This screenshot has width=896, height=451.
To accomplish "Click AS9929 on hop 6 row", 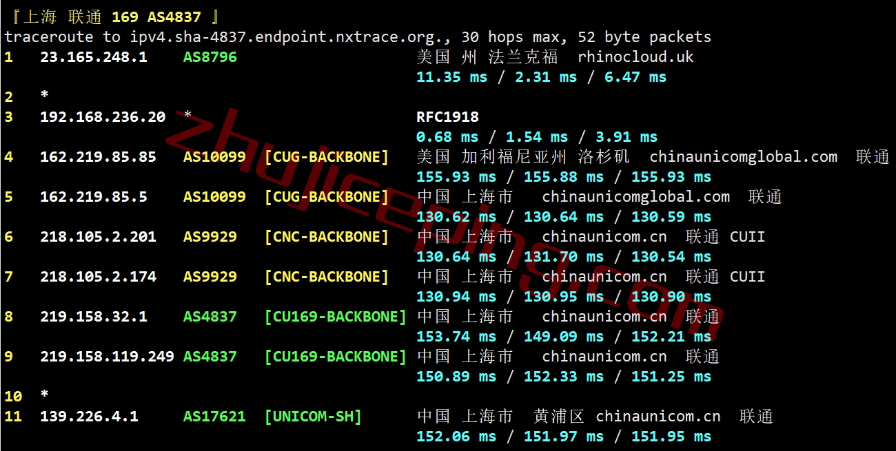I will pyautogui.click(x=210, y=237).
